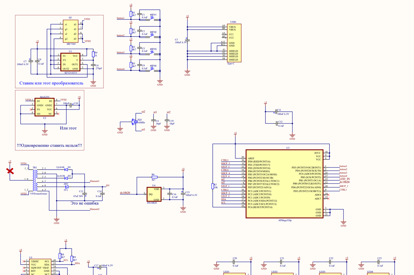
Task: Select the KEY4 push button switch
Action: tap(153, 67)
